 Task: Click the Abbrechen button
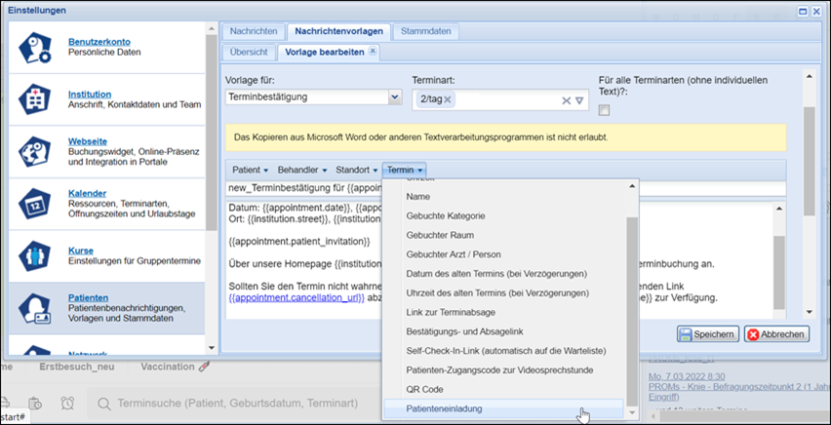pos(777,334)
